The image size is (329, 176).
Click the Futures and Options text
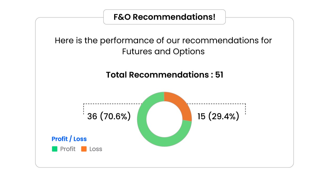pyautogui.click(x=163, y=51)
